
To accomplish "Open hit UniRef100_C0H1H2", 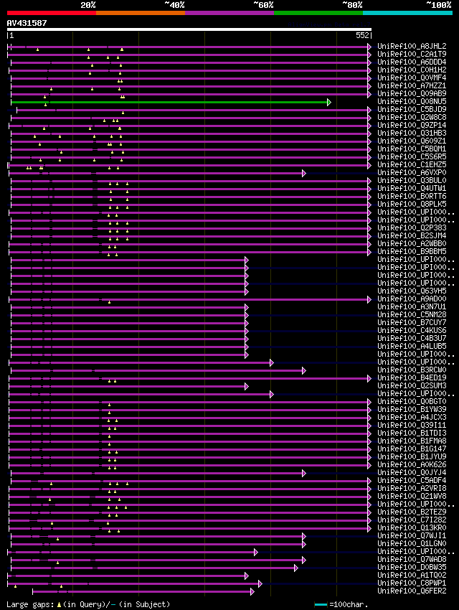I will tap(412, 70).
